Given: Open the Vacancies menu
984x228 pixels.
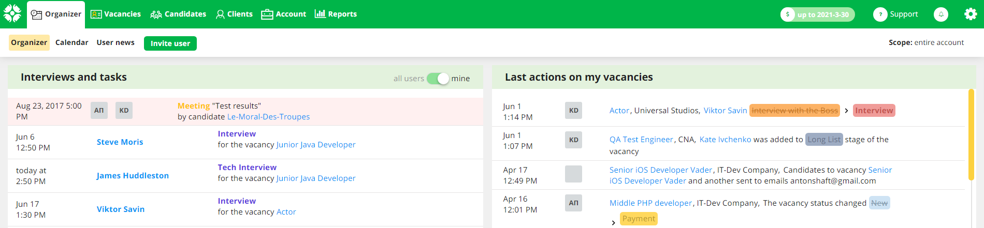Looking at the screenshot, I should coord(115,14).
